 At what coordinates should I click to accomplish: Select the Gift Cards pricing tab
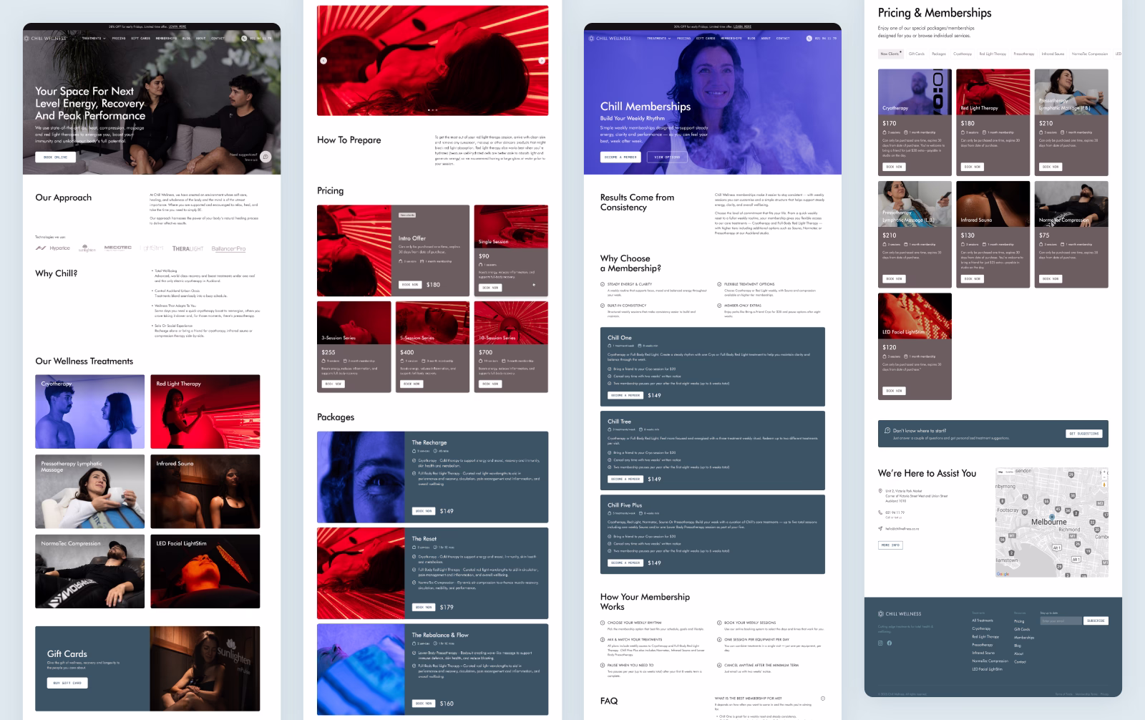[917, 54]
